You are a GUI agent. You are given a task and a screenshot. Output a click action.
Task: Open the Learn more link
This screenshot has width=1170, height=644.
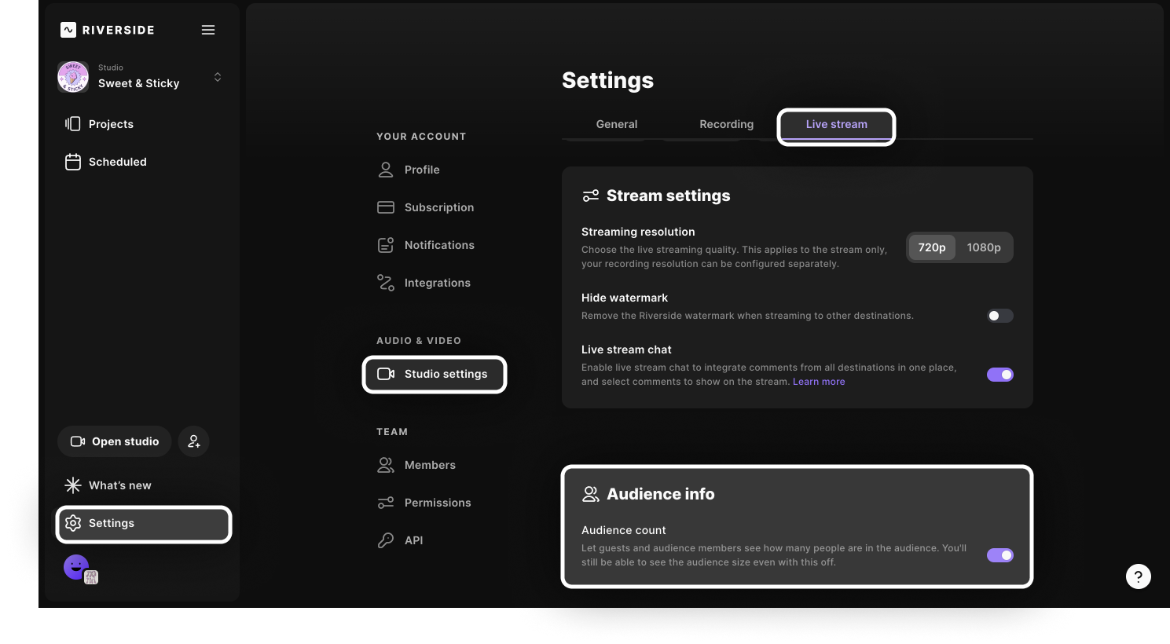(819, 382)
